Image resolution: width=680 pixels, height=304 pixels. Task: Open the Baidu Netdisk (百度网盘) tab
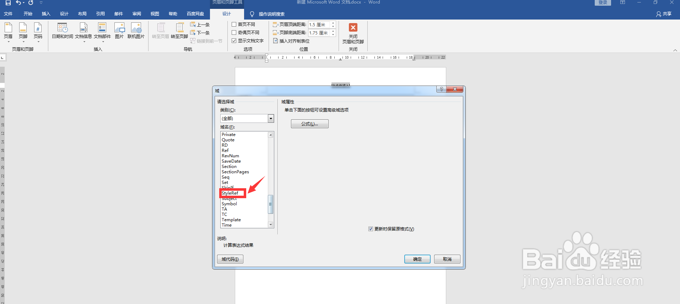[x=195, y=14]
